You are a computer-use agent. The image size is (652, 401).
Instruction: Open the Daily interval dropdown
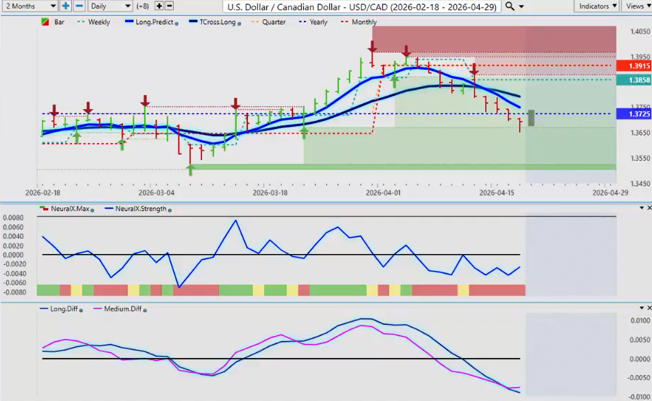[109, 6]
